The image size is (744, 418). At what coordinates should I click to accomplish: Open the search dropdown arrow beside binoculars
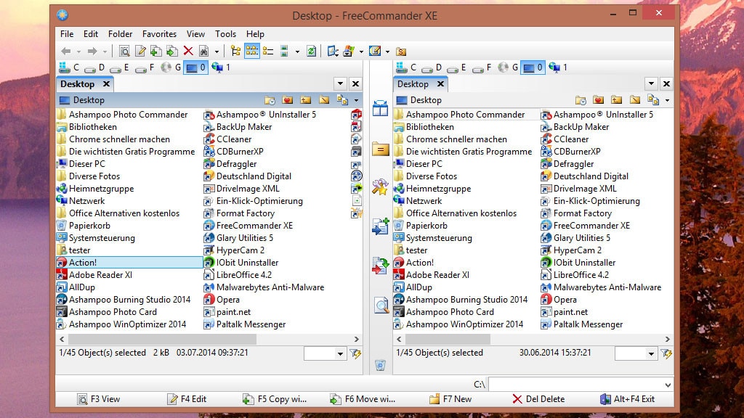tap(217, 52)
